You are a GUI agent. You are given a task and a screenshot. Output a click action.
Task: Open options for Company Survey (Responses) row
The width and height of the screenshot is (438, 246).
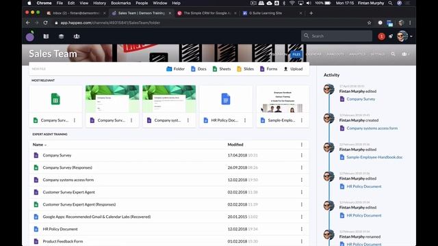(302, 167)
